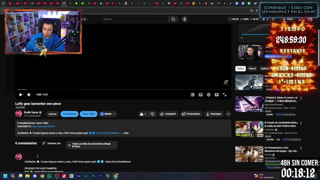
Task: Expand the comment threads filter dropdown
Action: [91, 145]
